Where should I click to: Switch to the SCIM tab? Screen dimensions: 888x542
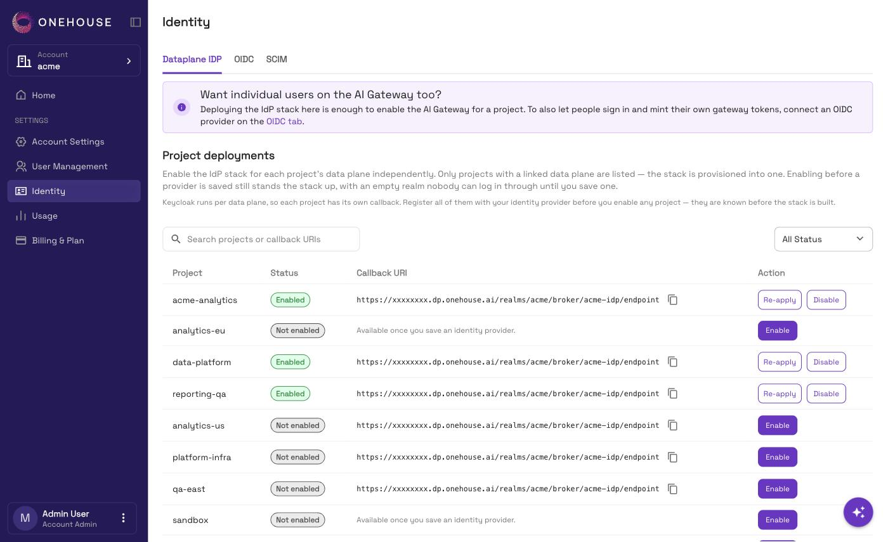[277, 59]
